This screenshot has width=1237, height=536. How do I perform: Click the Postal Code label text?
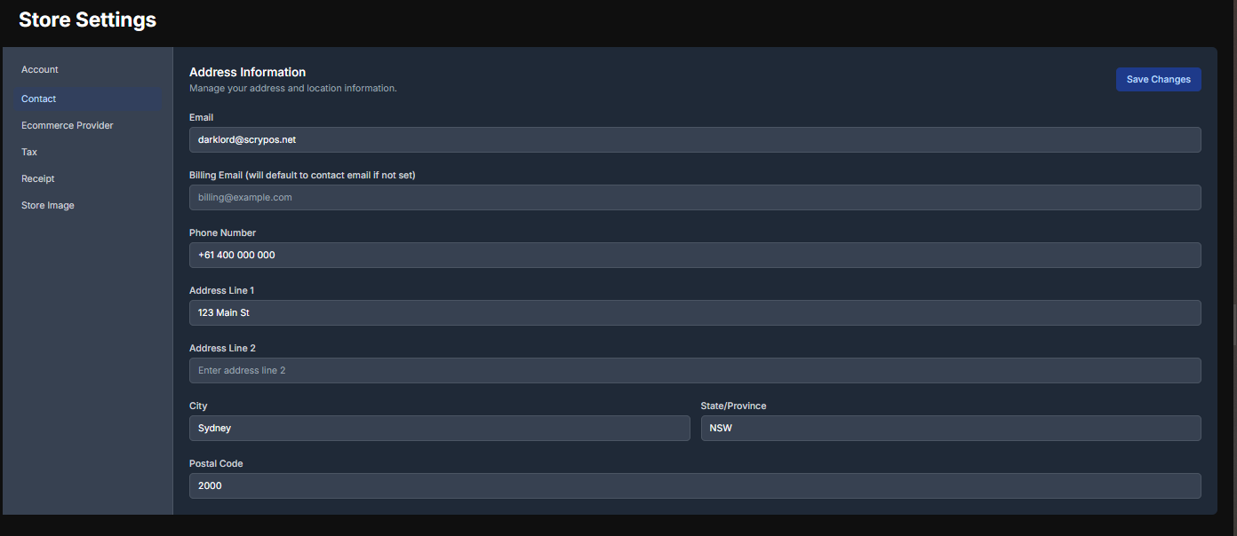click(x=216, y=463)
